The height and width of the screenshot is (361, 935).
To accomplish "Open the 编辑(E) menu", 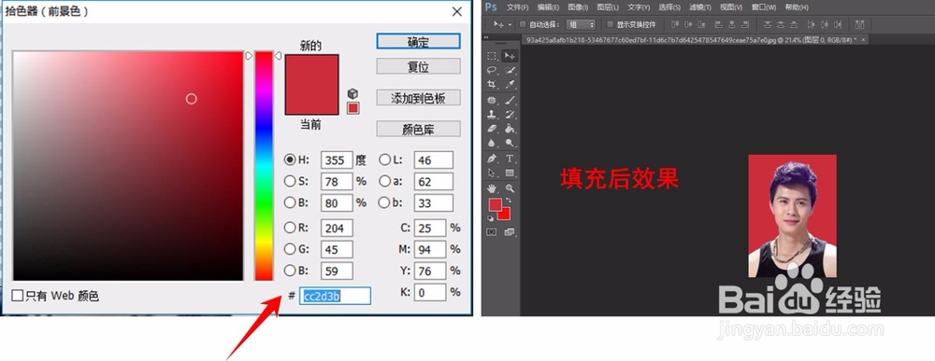I will (548, 7).
